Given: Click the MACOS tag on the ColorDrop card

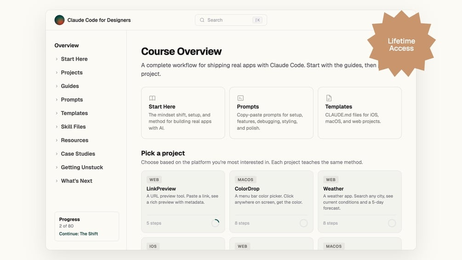Looking at the screenshot, I should click(x=245, y=179).
